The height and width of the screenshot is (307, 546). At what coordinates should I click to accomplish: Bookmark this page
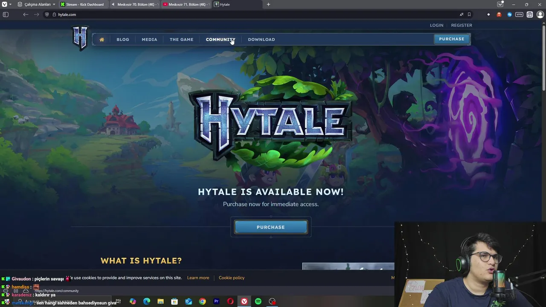click(x=469, y=14)
